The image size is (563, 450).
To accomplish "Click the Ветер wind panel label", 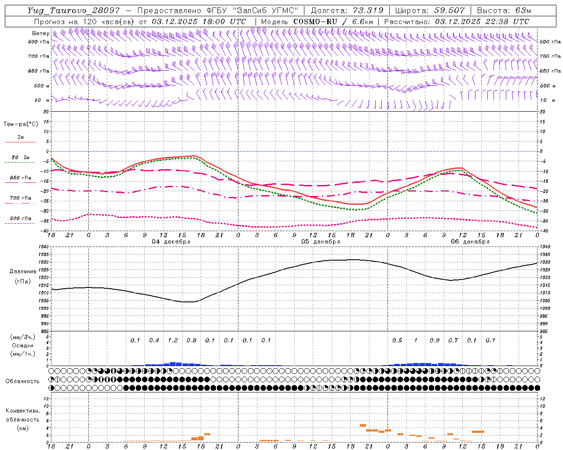I will (x=40, y=33).
